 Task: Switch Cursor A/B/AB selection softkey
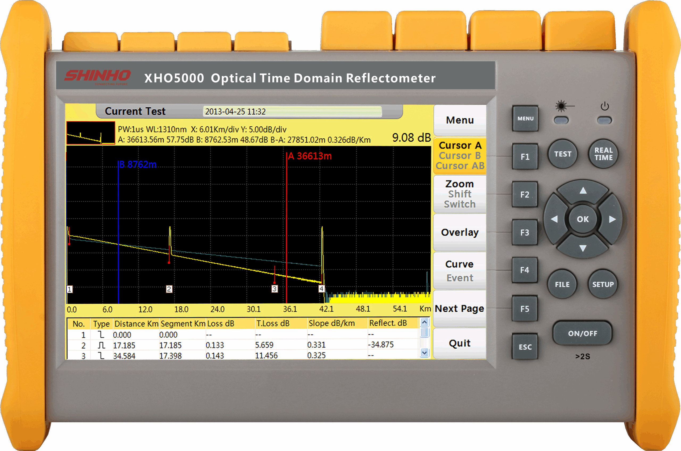click(x=460, y=156)
